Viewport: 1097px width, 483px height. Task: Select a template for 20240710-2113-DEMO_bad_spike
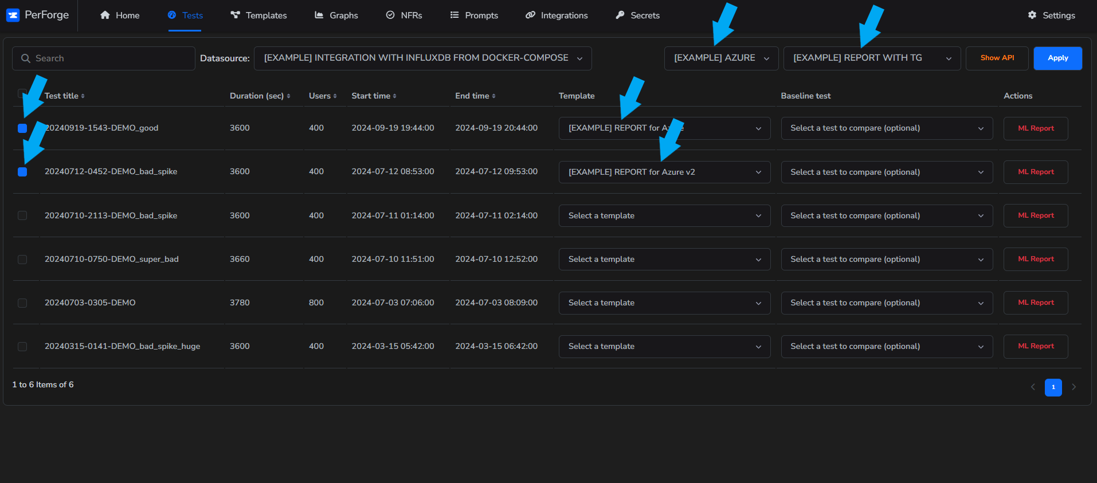[x=664, y=215]
